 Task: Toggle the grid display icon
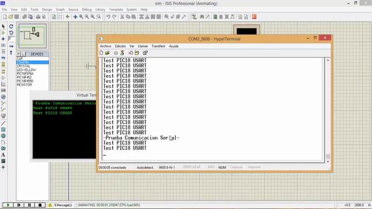pyautogui.click(x=60, y=17)
